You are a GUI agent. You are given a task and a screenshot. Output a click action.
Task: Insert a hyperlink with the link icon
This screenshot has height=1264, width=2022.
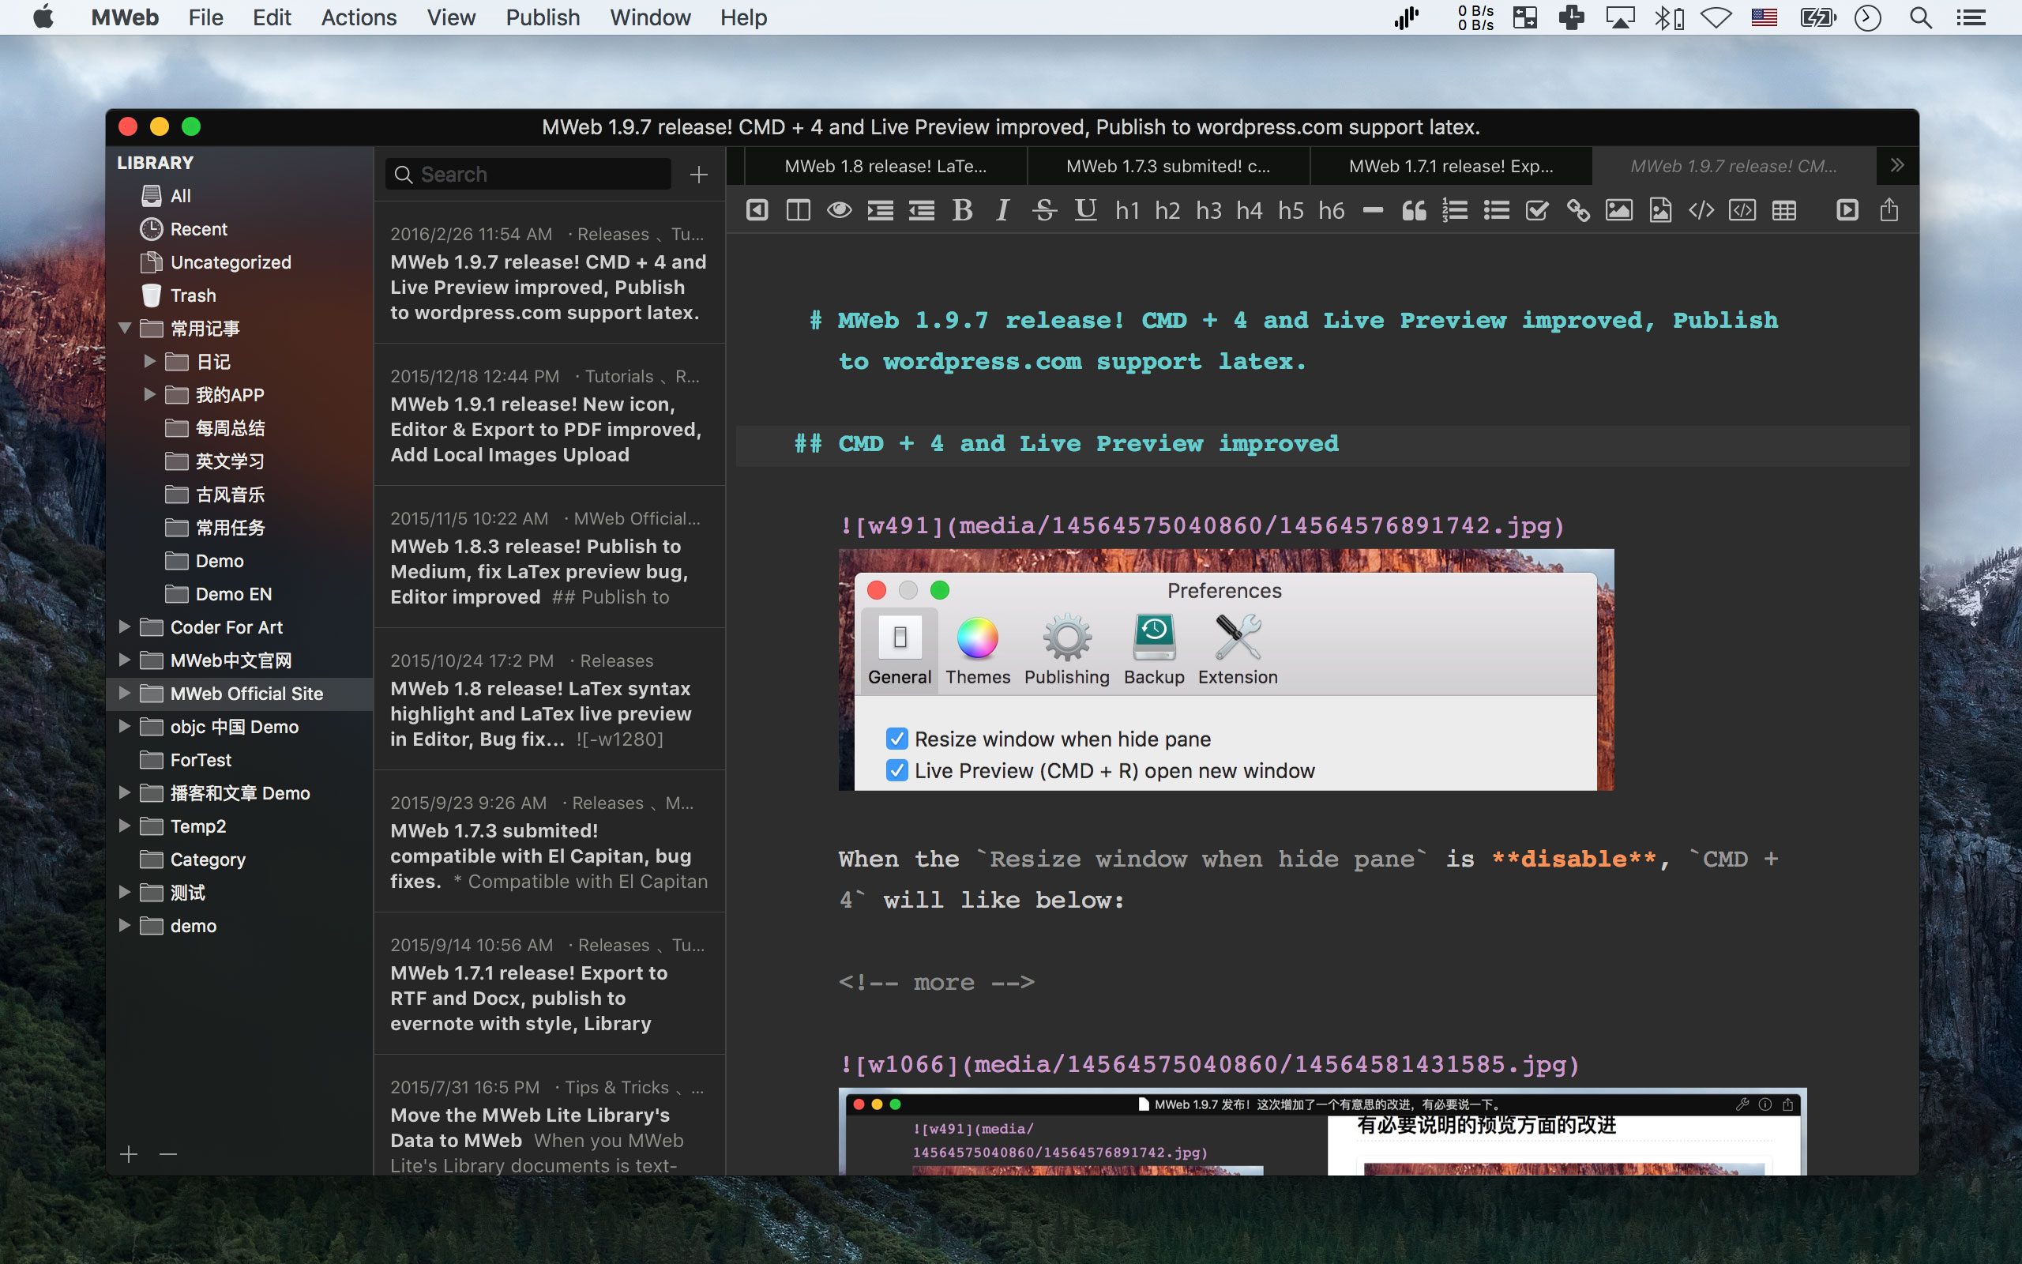[1577, 210]
